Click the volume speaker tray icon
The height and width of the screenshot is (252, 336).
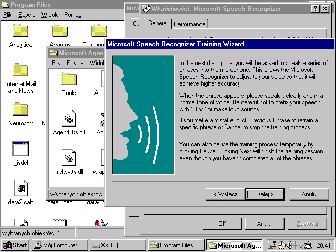point(289,245)
